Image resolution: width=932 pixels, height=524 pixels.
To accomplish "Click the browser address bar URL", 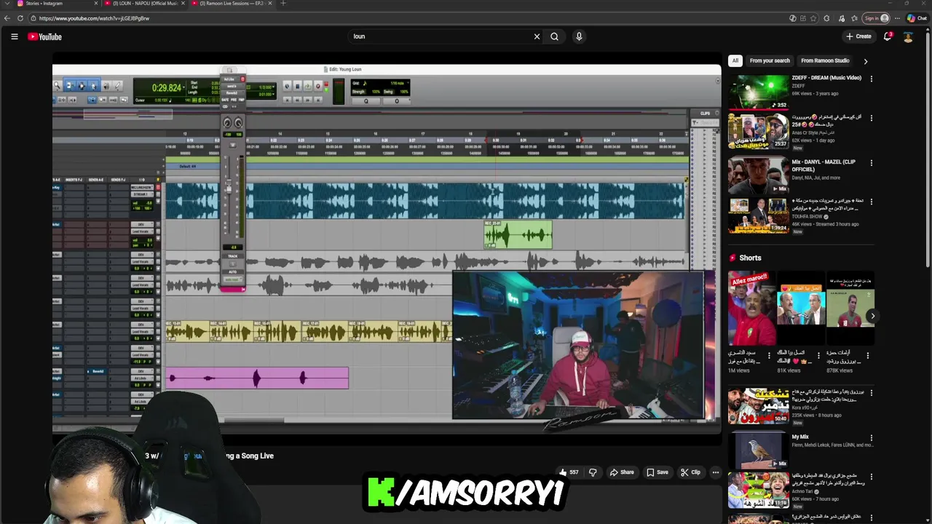I will tap(95, 18).
